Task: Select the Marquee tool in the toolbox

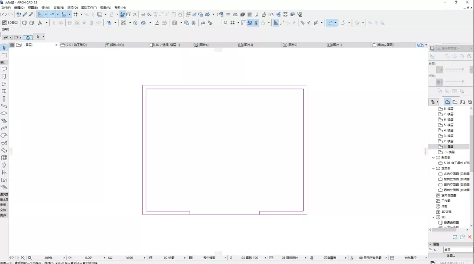Action: pos(4,56)
